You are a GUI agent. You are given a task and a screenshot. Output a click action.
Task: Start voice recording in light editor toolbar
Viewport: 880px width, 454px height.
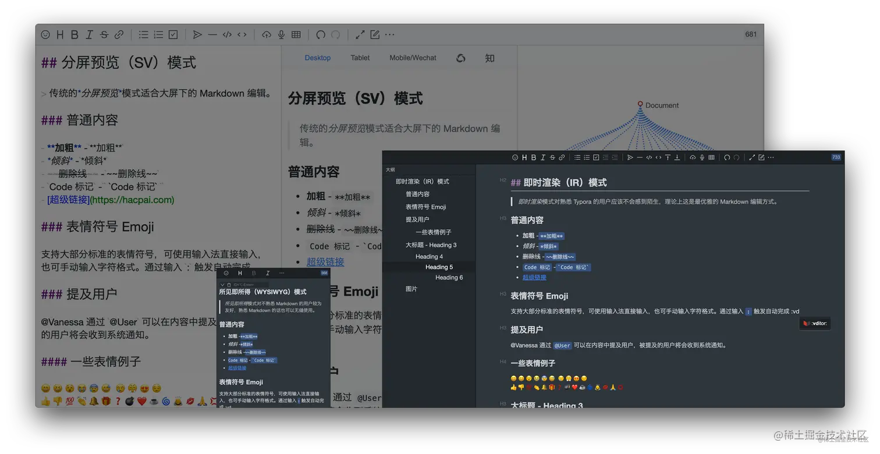[281, 34]
